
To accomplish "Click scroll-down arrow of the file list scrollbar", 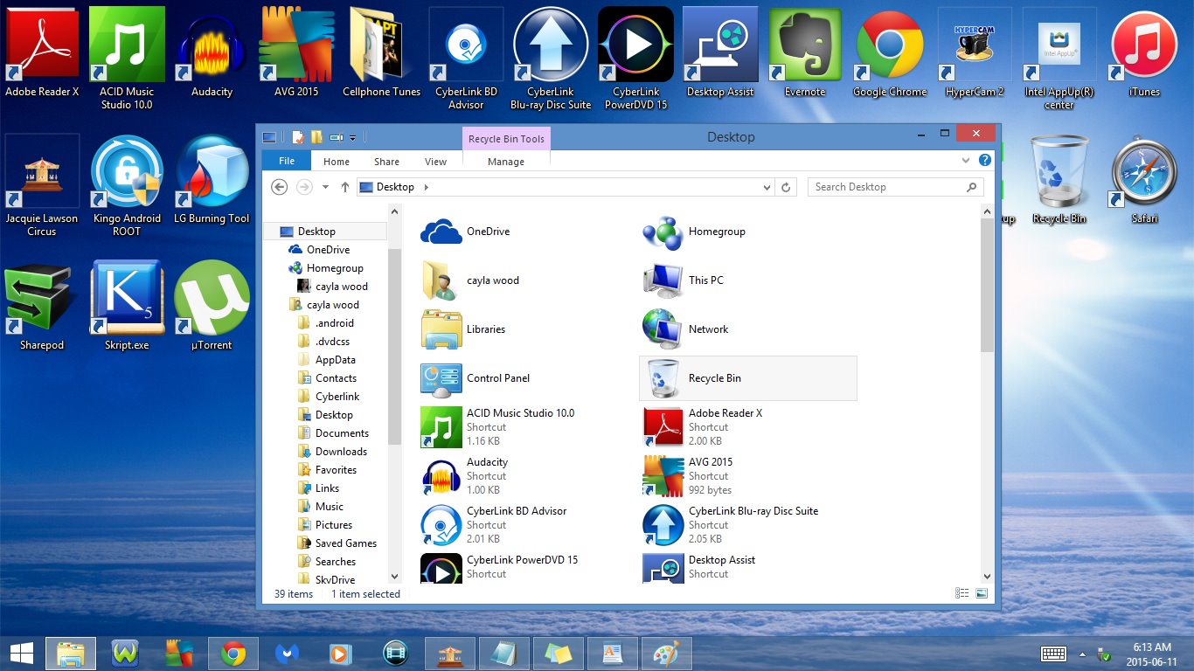I will coord(988,577).
